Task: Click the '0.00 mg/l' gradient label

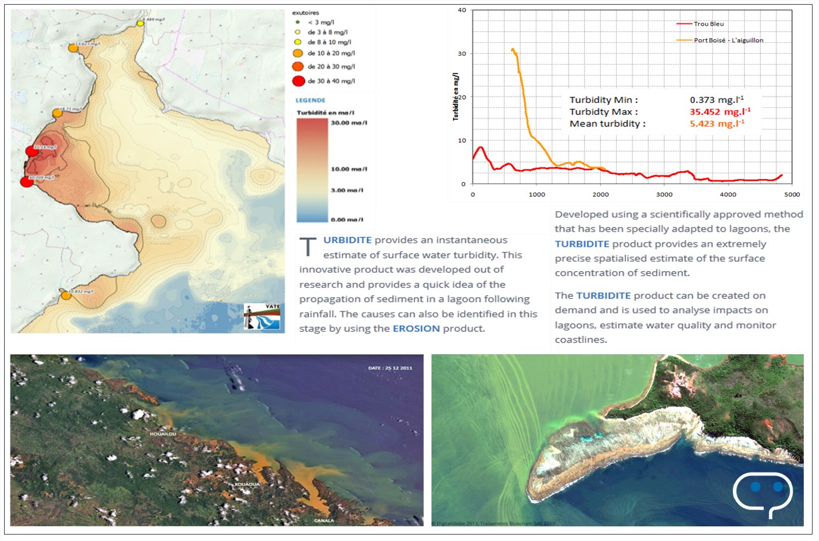Action: click(x=347, y=220)
